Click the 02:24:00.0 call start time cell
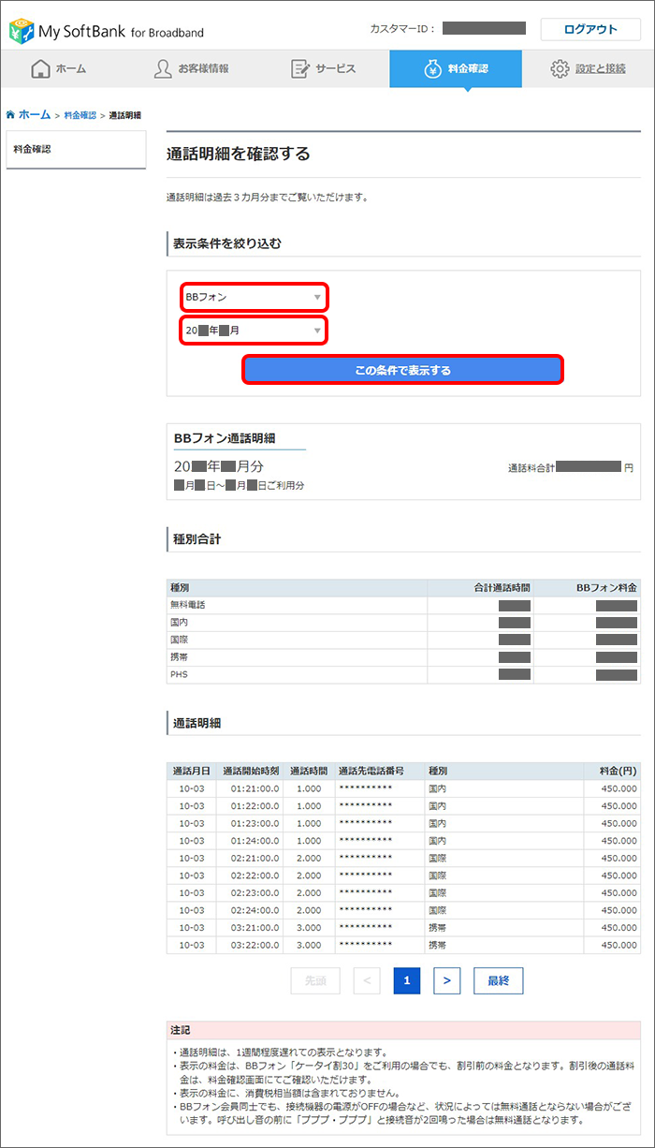 pyautogui.click(x=250, y=910)
